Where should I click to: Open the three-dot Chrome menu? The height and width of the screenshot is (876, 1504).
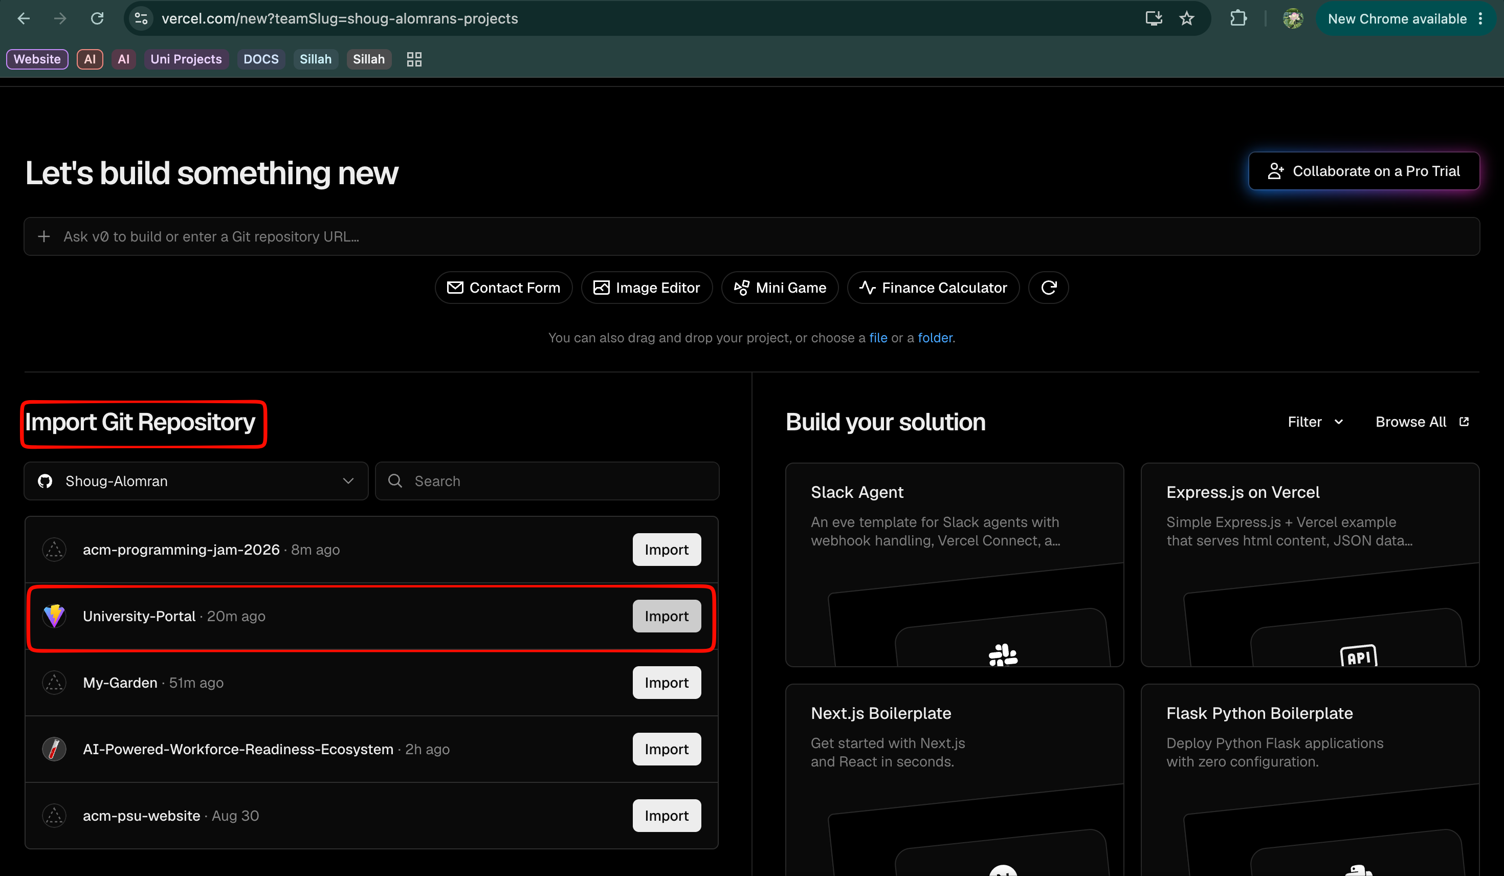(x=1480, y=18)
